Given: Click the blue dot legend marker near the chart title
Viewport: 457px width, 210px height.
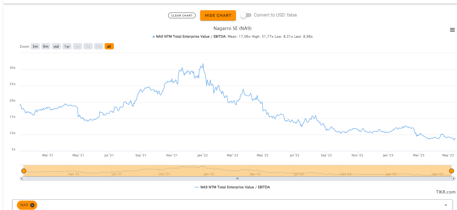Looking at the screenshot, I should pos(154,37).
